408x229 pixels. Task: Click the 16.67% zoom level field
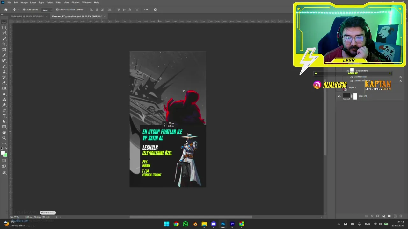tap(14, 217)
